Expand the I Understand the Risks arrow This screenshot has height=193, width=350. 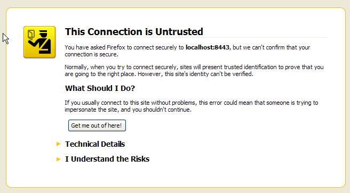[59, 159]
